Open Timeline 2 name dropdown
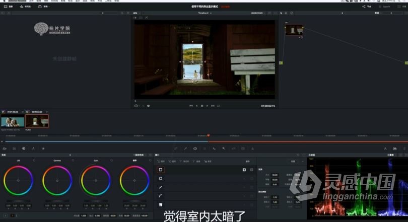Viewport: 408px width, 222px height. pos(205,13)
